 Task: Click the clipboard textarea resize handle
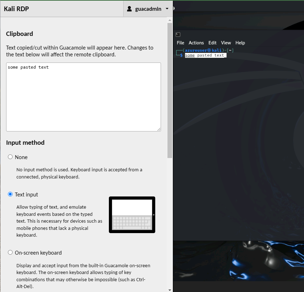click(x=159, y=129)
